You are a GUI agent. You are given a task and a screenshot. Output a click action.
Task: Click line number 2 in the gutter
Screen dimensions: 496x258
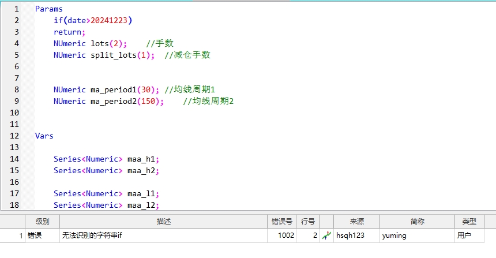pos(17,20)
